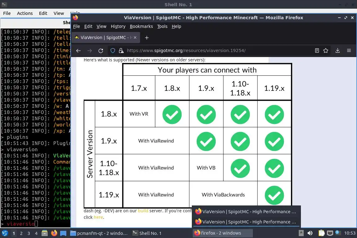Click the site security padlock icon
This screenshot has height=238, width=357.
(121, 51)
